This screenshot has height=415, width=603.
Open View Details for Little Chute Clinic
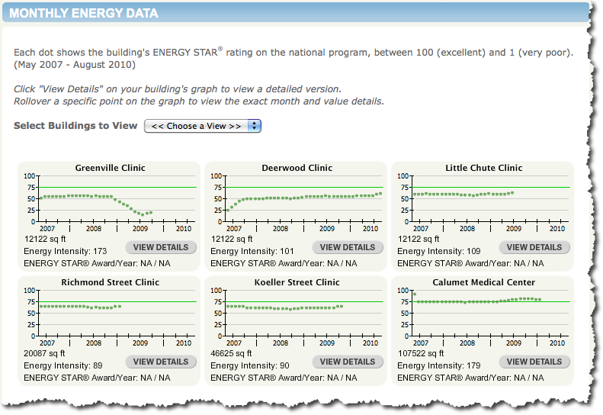pyautogui.click(x=534, y=247)
